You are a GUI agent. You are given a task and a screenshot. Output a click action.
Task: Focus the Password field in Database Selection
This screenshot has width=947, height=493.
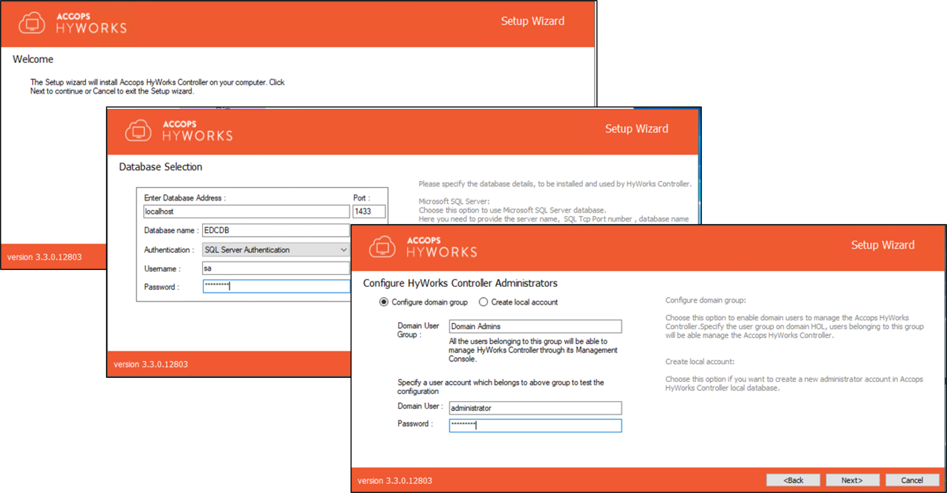[276, 286]
